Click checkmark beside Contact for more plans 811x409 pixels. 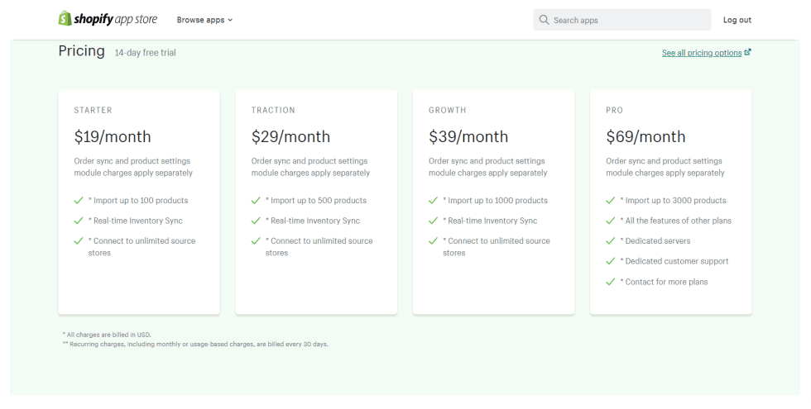tap(611, 282)
